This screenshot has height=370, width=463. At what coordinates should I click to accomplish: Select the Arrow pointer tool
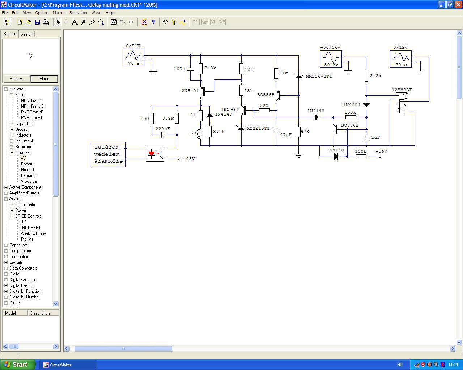[x=58, y=22]
